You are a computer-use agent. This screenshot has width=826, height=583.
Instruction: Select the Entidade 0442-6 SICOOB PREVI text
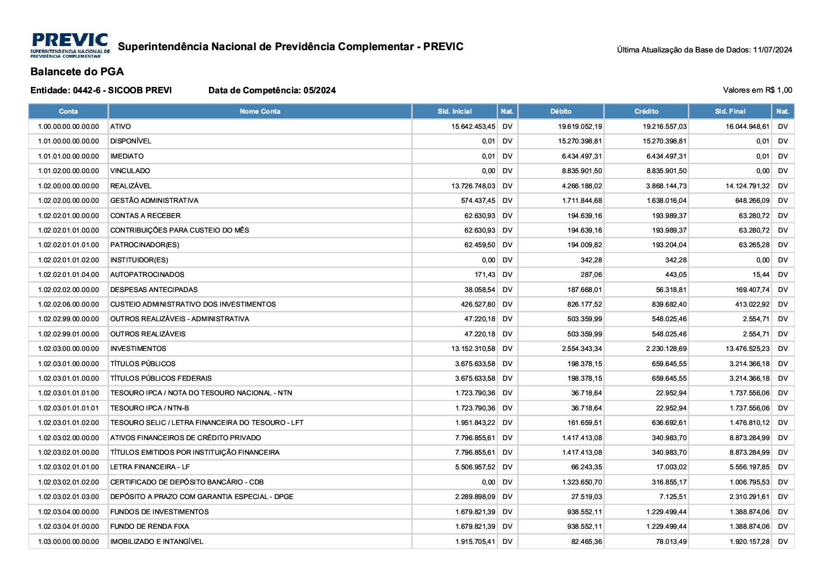tap(101, 90)
